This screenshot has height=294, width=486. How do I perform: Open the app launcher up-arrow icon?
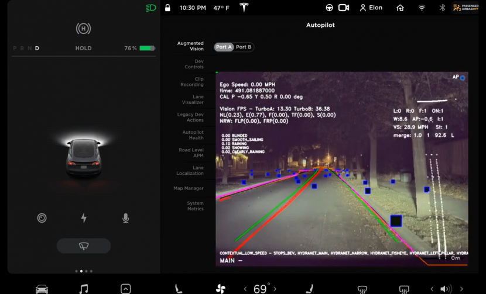pyautogui.click(x=125, y=289)
